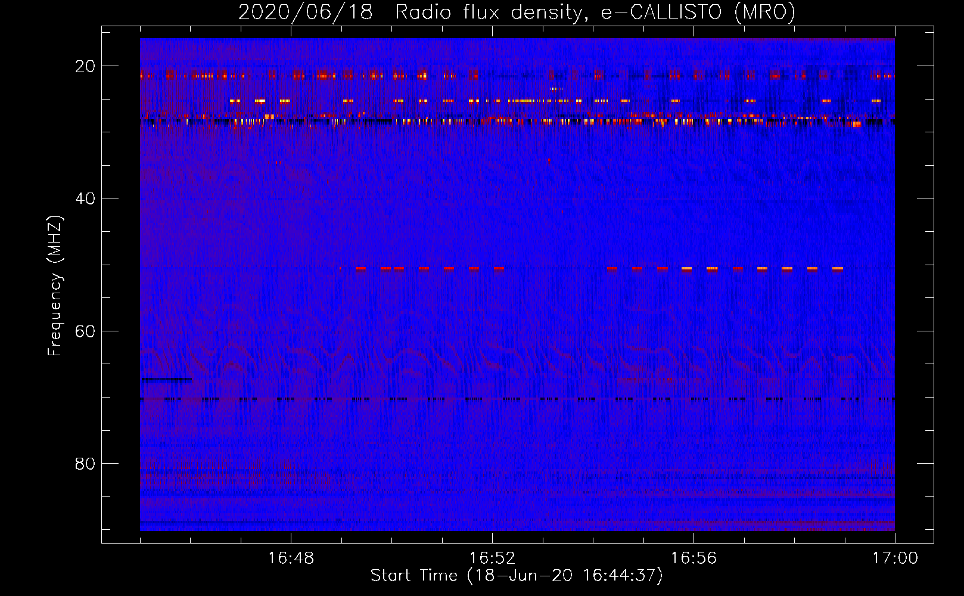
Task: Click the '16:56' time tick label
Action: 694,558
